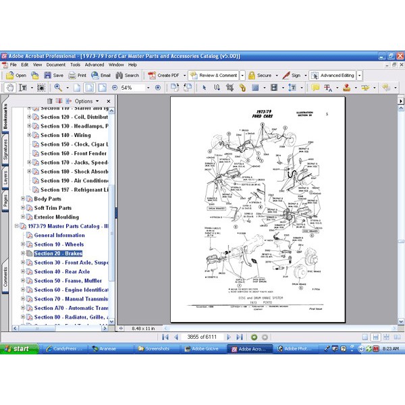
Task: Select the Link tool
Action: coord(242,88)
